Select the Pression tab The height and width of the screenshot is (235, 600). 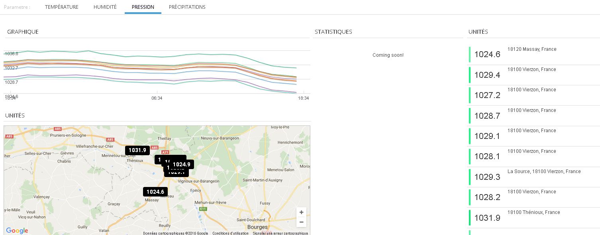143,7
